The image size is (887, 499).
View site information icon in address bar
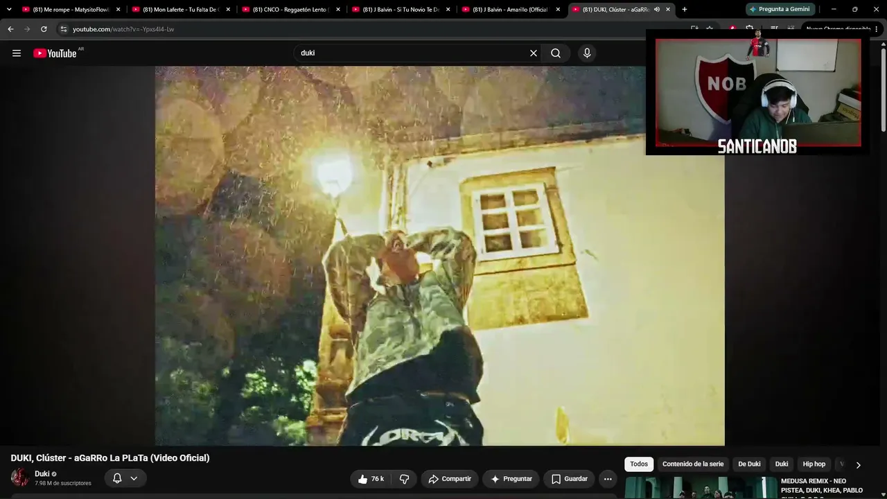64,29
